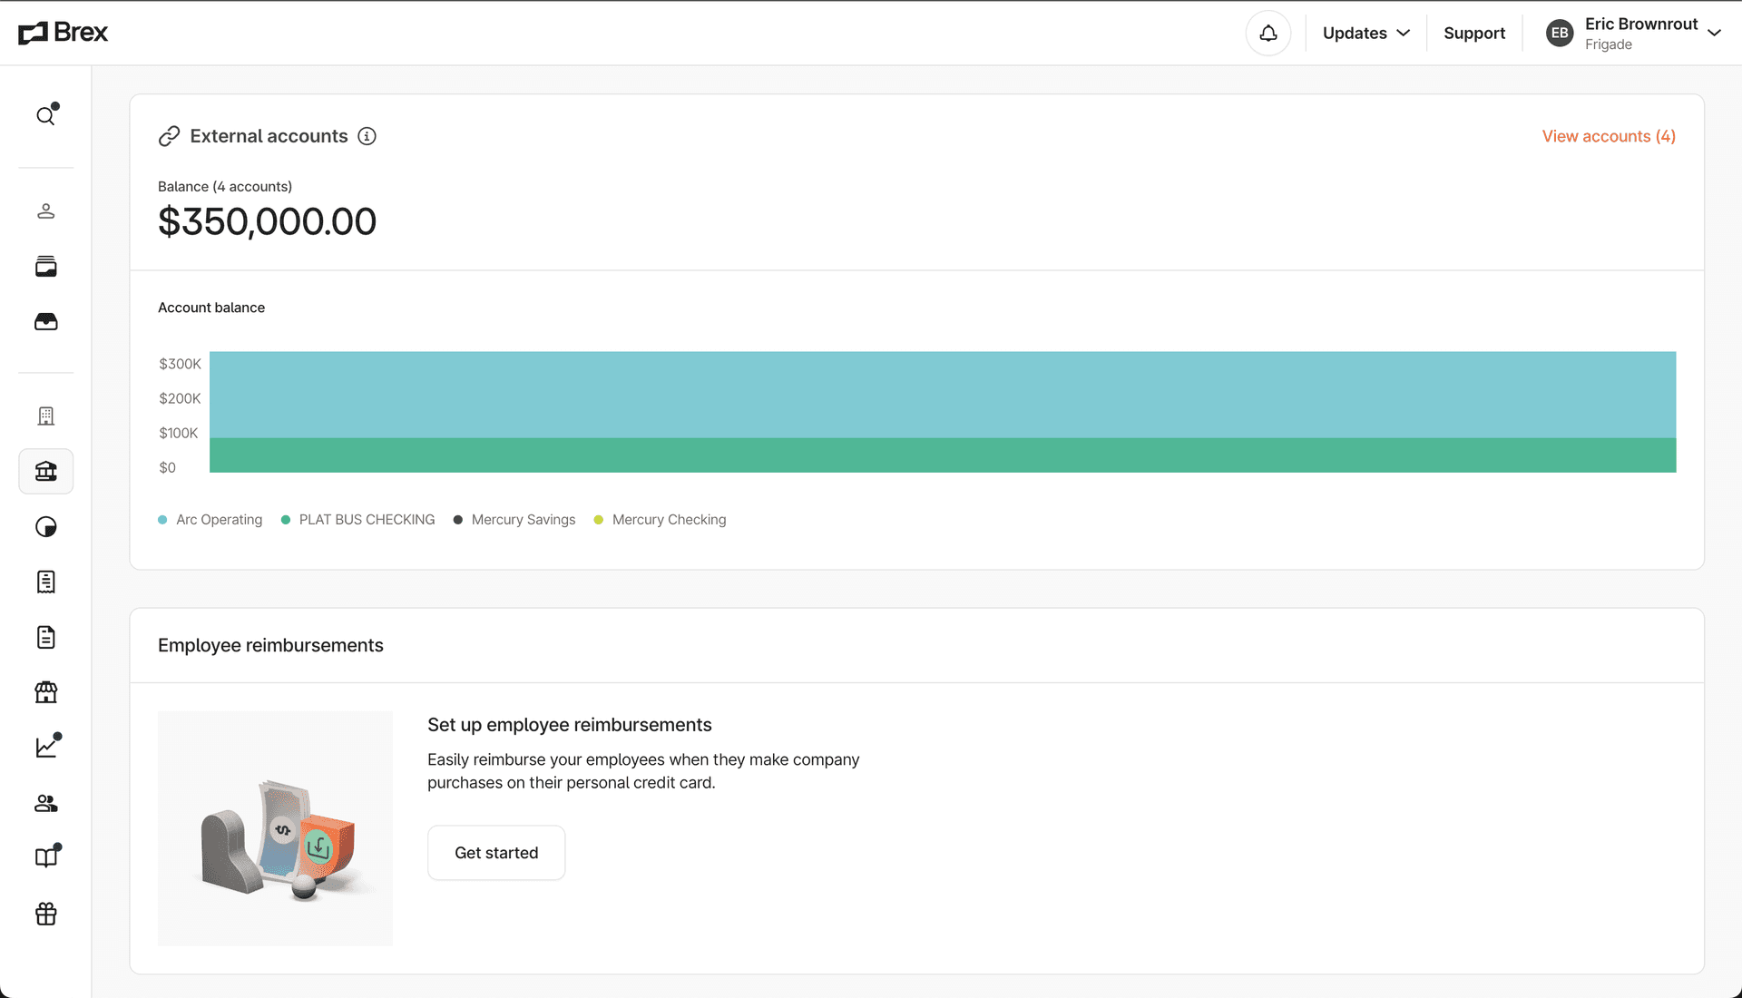Open the Eric Brownrout account menu chevron
This screenshot has width=1742, height=998.
coord(1714,34)
